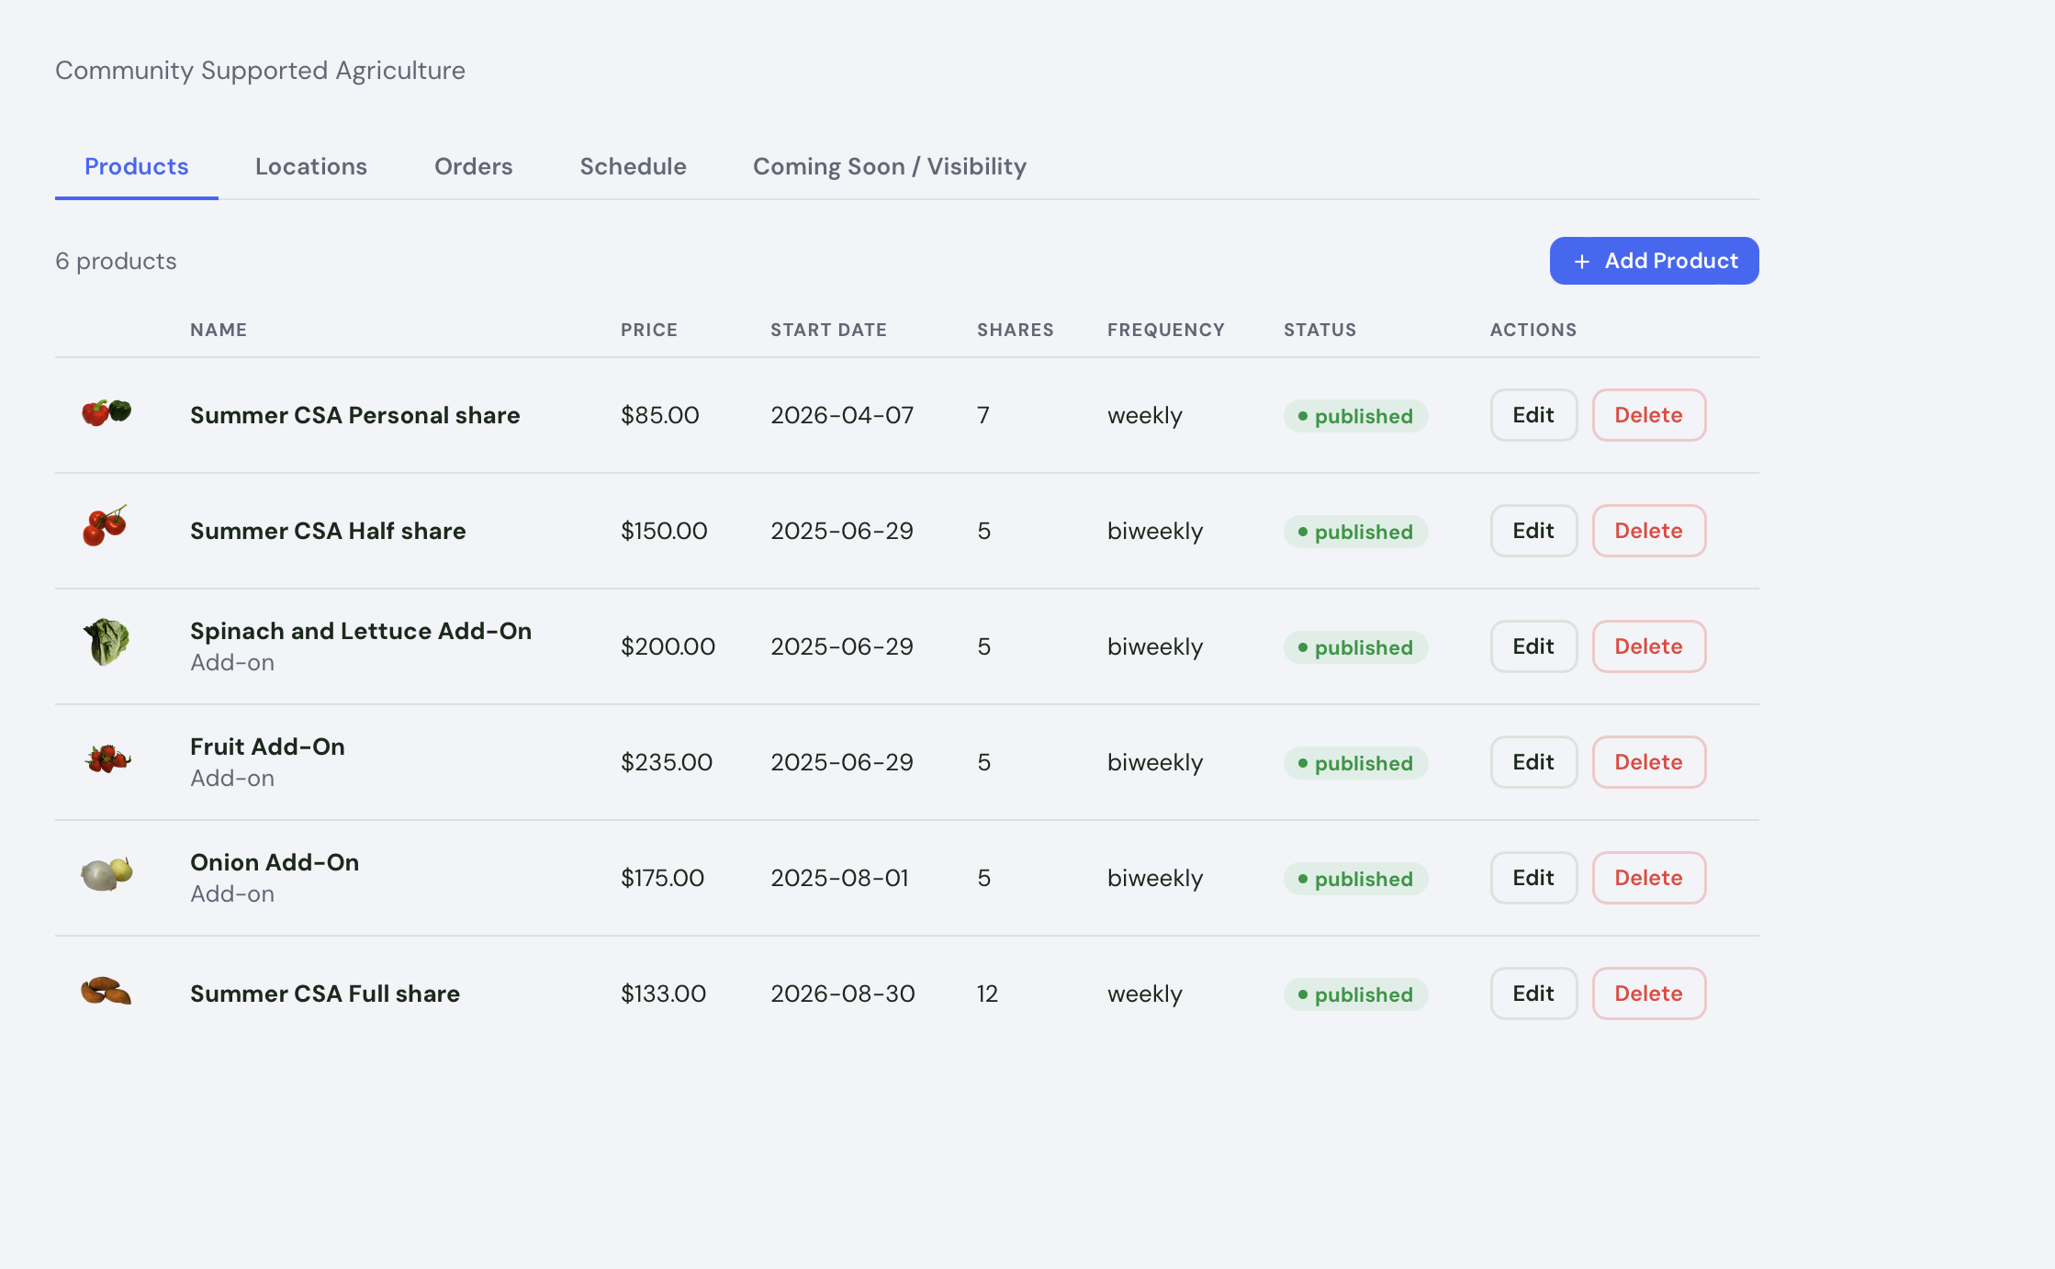Switch to the Locations tab

pyautogui.click(x=311, y=166)
